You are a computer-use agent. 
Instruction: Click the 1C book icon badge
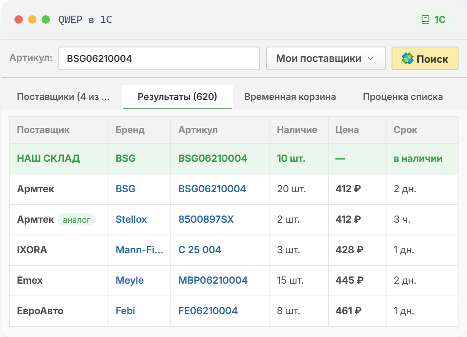tap(433, 19)
